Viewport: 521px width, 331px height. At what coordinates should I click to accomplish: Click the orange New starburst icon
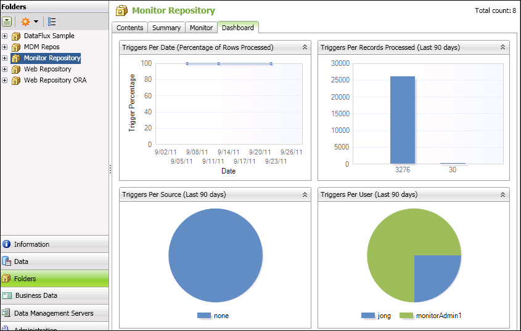[x=25, y=22]
